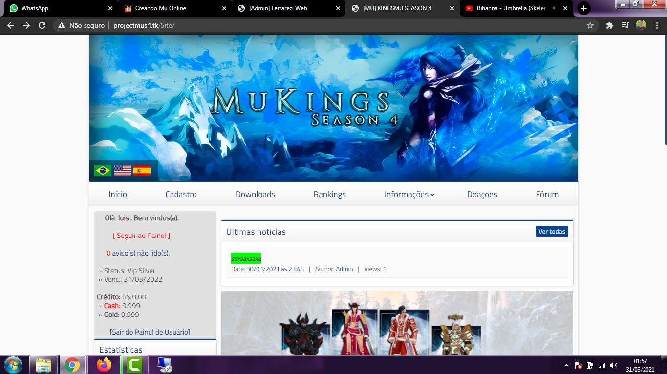The image size is (667, 374).
Task: Bookmark this page with star icon
Action: 590,25
